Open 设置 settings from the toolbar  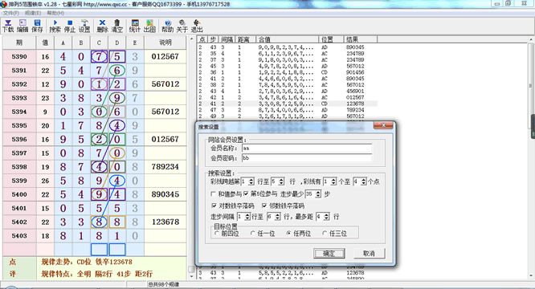pyautogui.click(x=84, y=26)
